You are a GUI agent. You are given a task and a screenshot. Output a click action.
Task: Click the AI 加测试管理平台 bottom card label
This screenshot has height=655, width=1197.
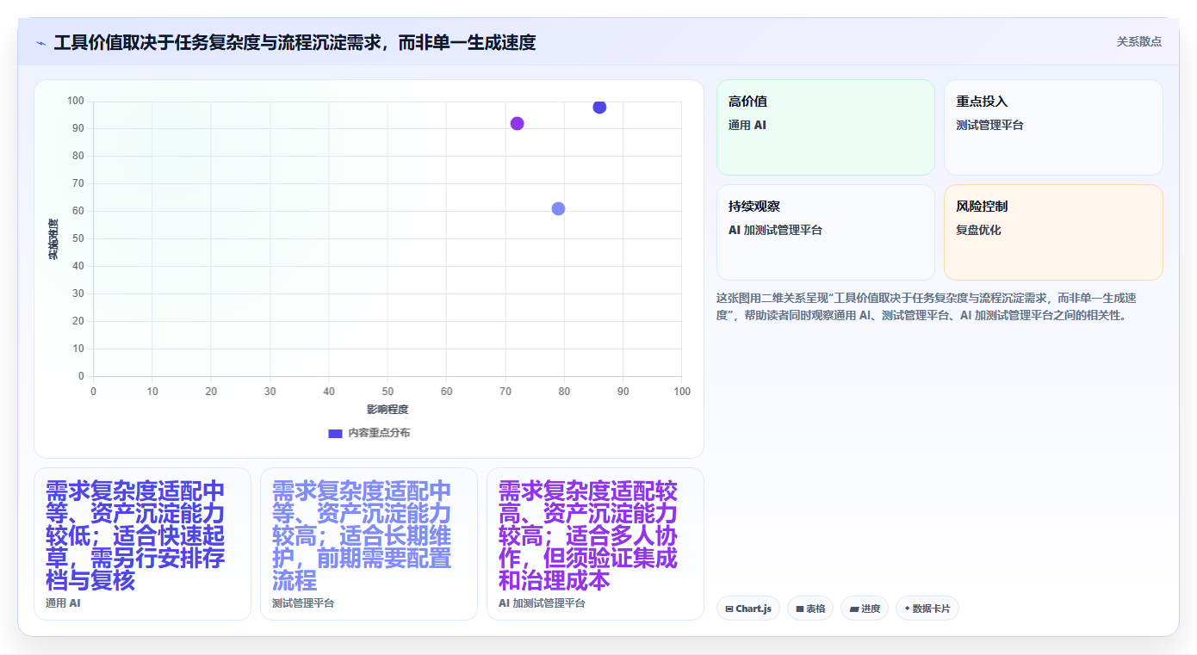[x=542, y=603]
